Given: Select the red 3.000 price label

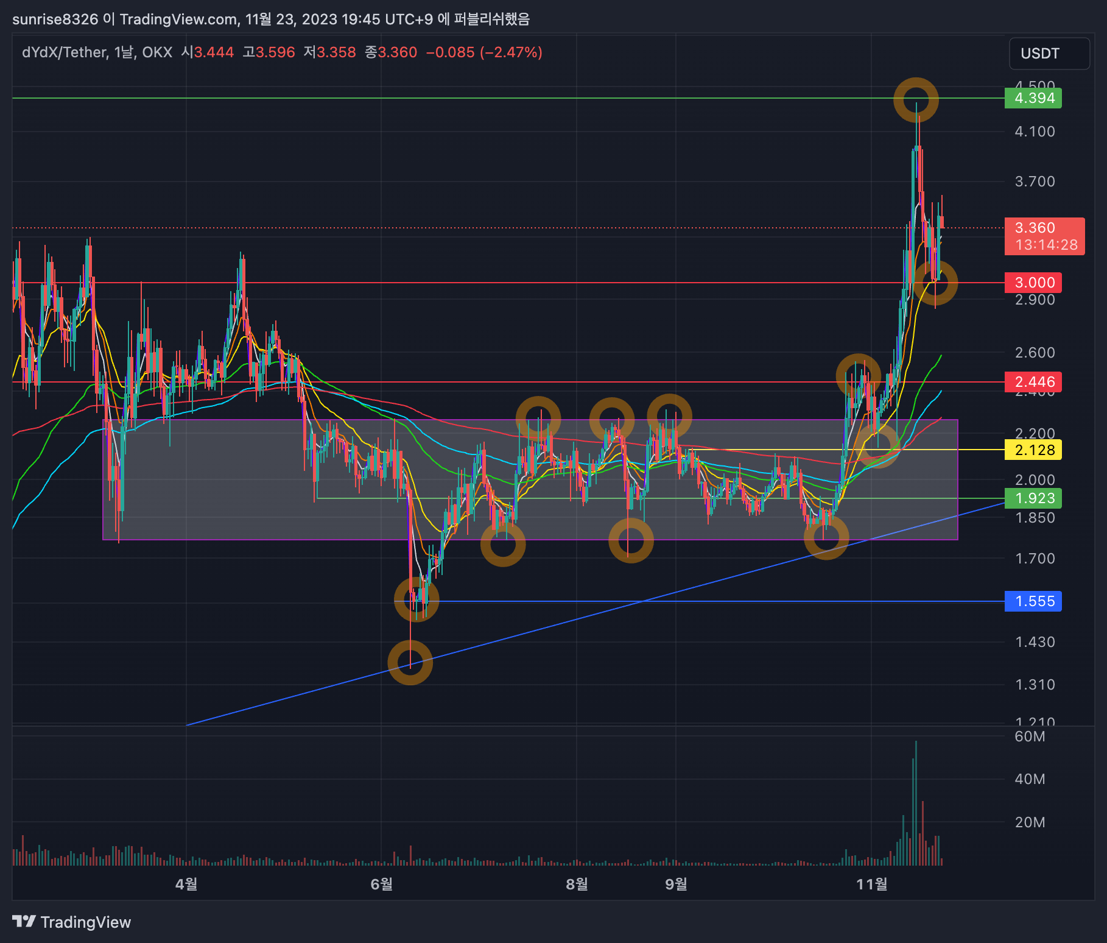Looking at the screenshot, I should 1033,283.
